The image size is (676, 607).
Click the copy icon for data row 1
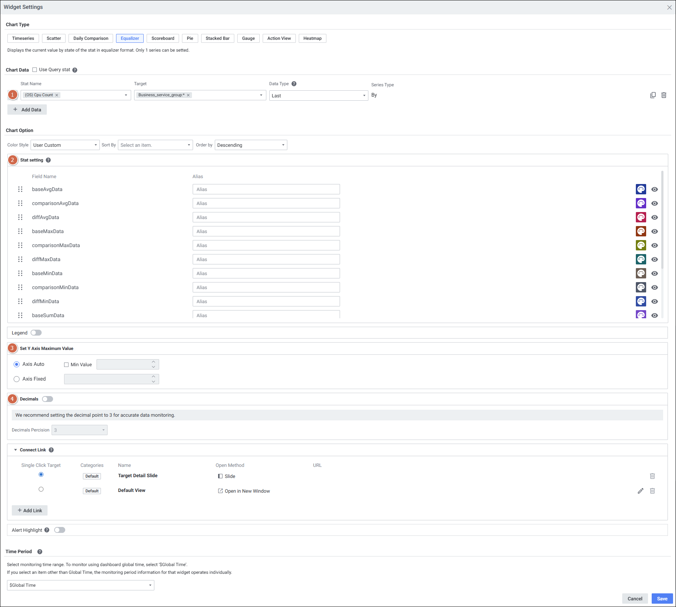[x=652, y=95]
